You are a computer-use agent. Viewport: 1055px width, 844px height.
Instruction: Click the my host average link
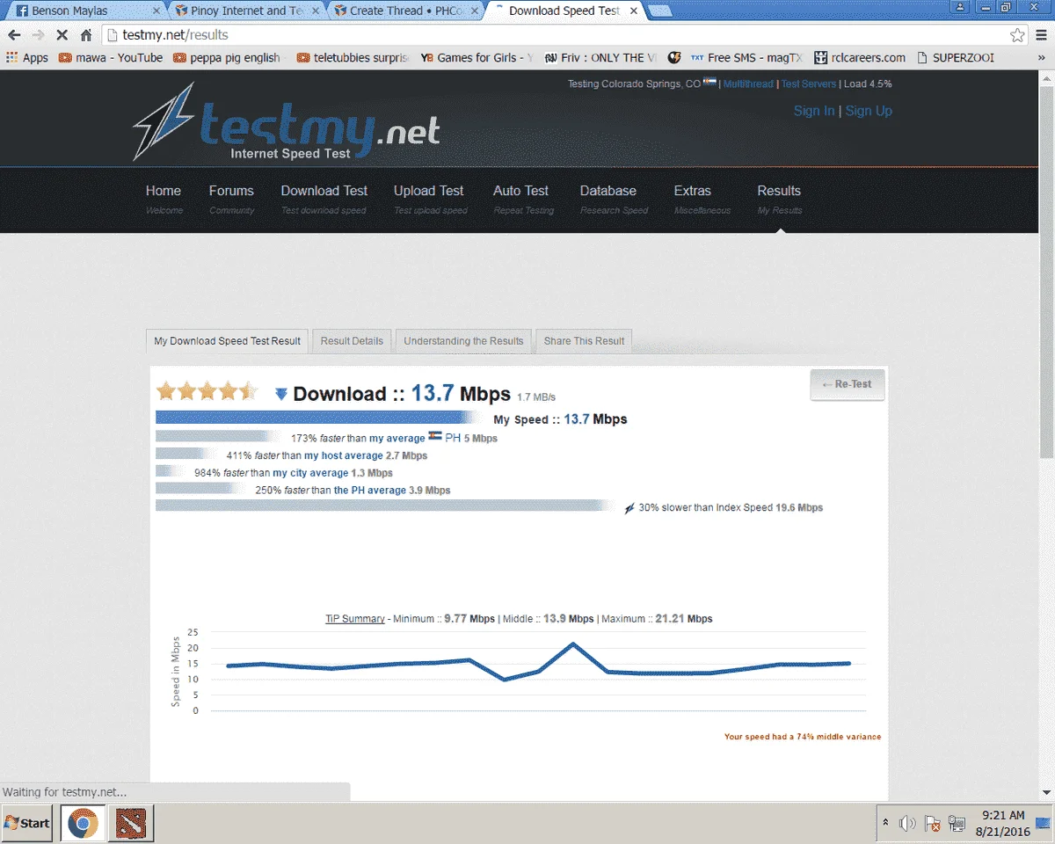click(344, 455)
